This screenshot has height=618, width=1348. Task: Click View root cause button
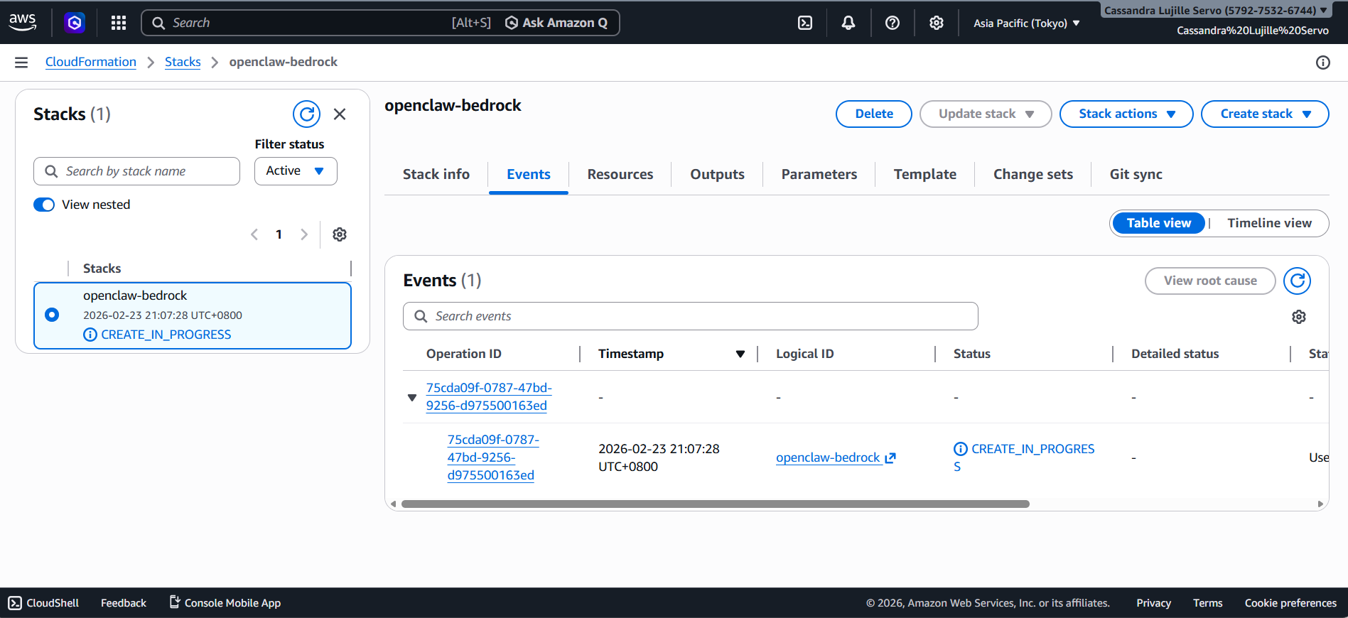point(1210,281)
